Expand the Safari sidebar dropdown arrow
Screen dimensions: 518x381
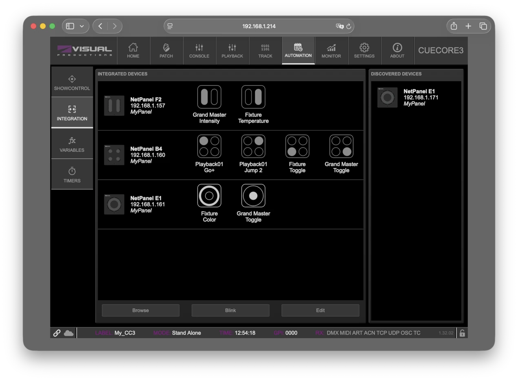(82, 26)
